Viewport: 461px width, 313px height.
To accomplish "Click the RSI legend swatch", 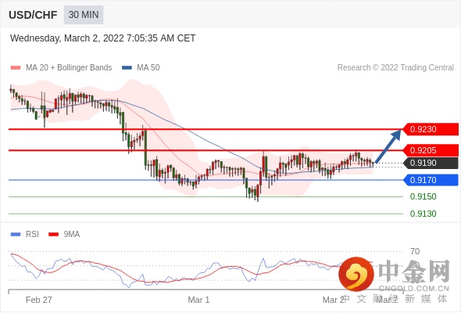I will [16, 235].
